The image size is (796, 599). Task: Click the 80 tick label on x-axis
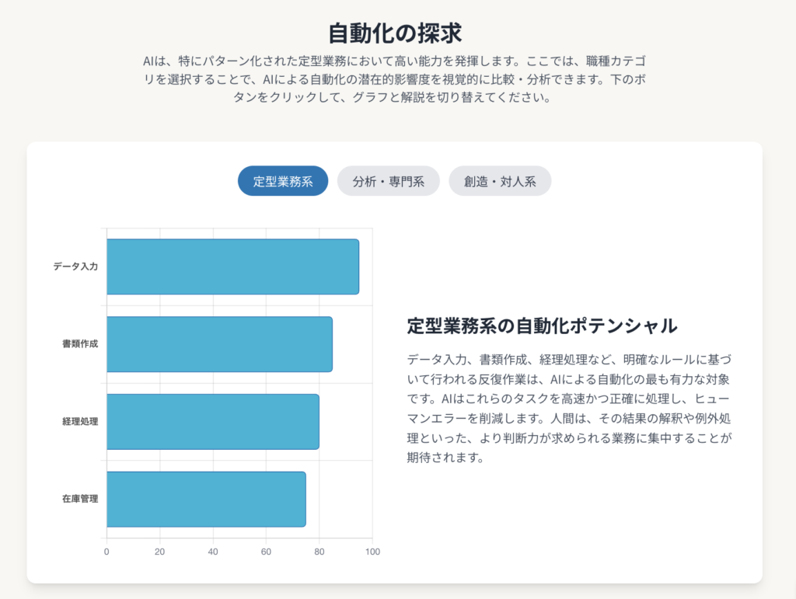319,552
